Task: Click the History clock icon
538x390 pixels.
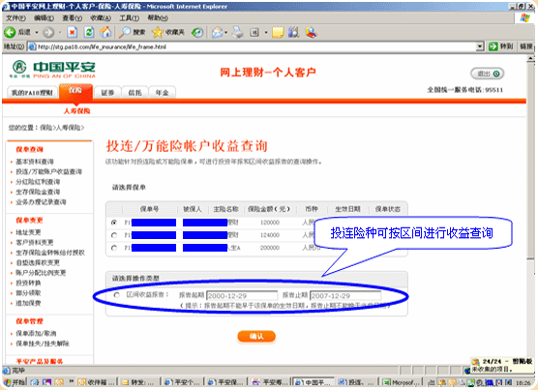Action: coord(197,33)
